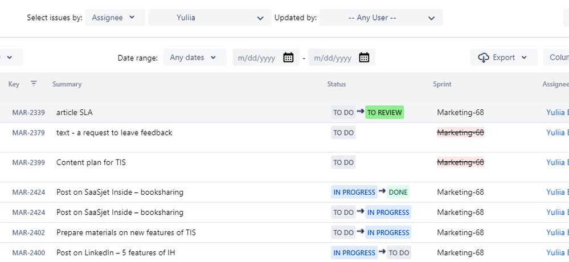Click the cloud download icon on Export
The width and height of the screenshot is (569, 262).
pyautogui.click(x=484, y=58)
